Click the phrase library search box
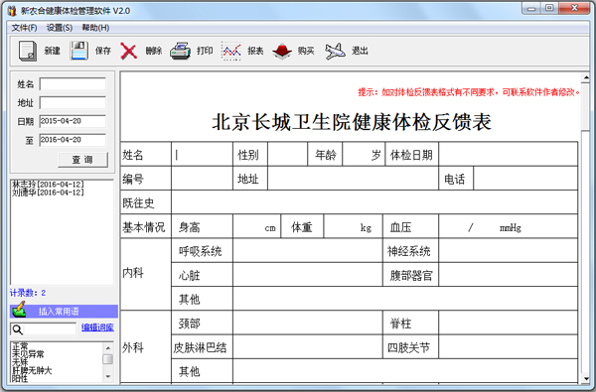 [44, 329]
